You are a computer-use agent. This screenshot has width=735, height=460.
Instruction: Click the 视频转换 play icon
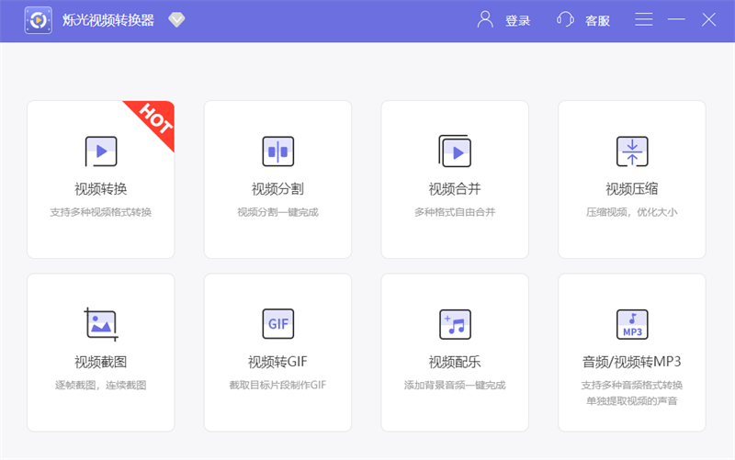pos(100,151)
